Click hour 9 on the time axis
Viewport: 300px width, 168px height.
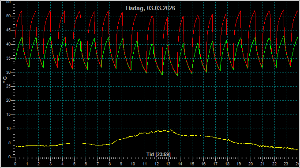[121, 164]
